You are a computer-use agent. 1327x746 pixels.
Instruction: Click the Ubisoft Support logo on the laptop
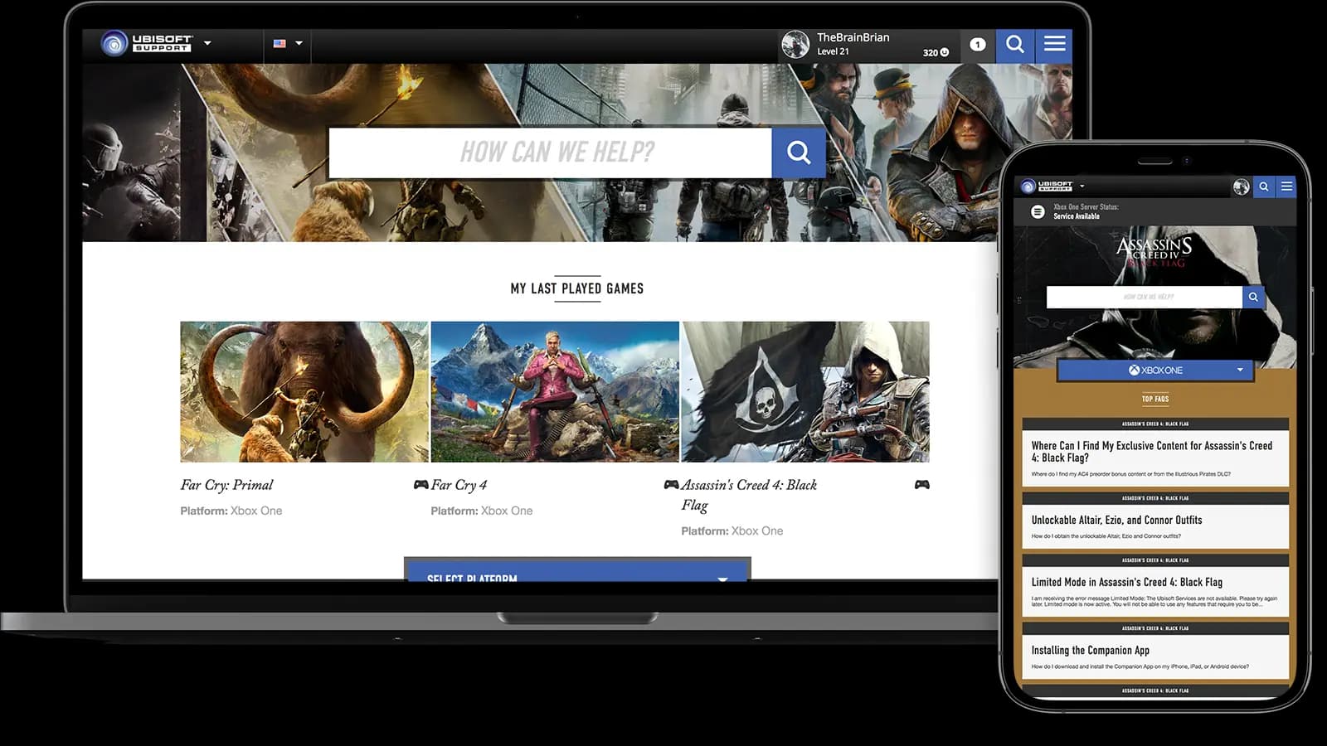click(x=147, y=43)
